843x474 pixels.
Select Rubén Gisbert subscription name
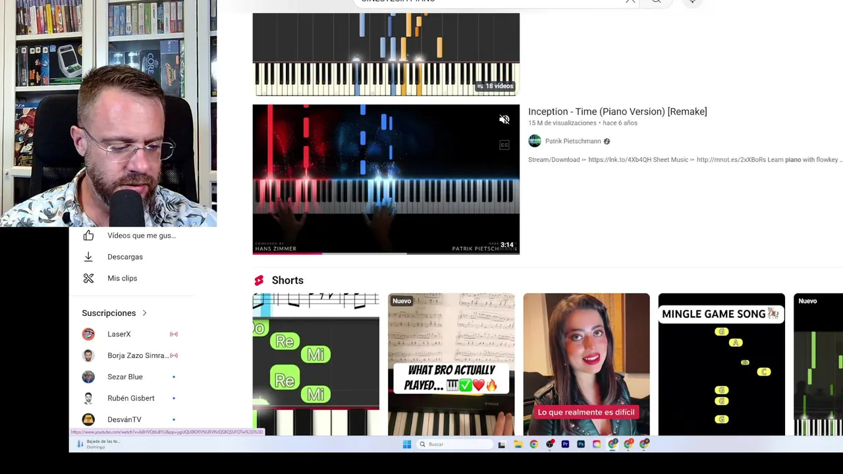click(131, 398)
